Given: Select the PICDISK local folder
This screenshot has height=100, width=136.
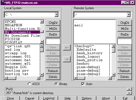Looking at the screenshot, I should click(x=22, y=39).
